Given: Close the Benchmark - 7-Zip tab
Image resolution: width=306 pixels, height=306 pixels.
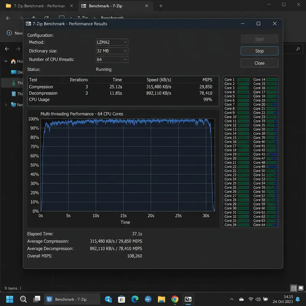Looking at the screenshot, I should point(146,6).
